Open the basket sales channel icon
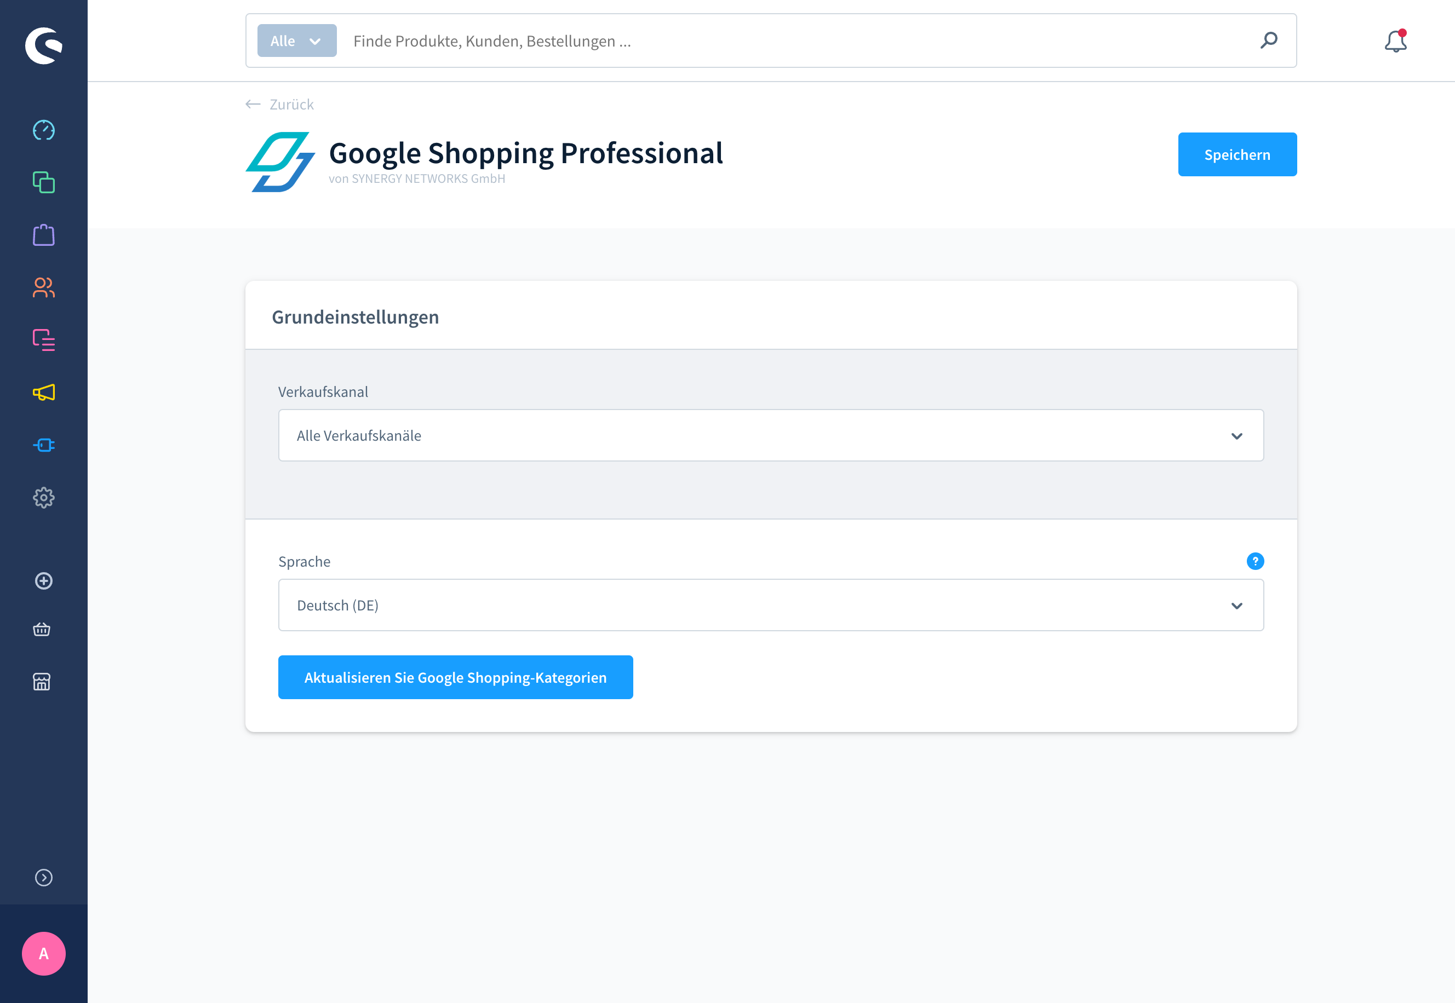Screen dimensions: 1455x1003 point(42,629)
